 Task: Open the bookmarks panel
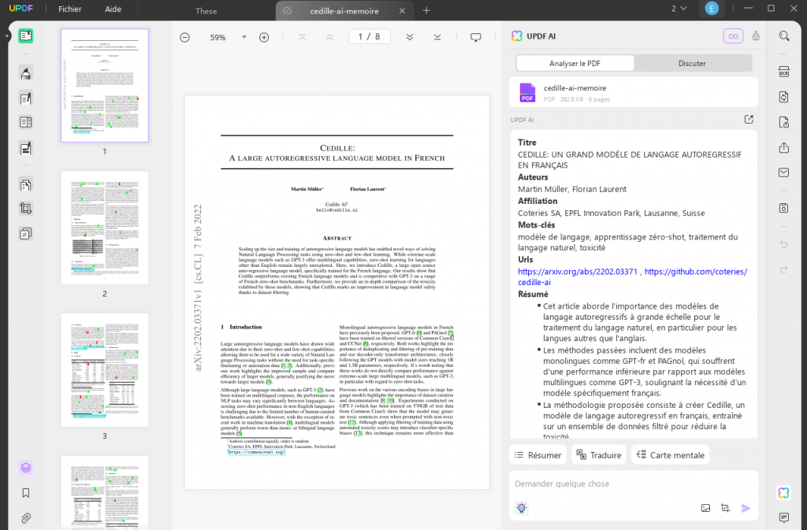[26, 491]
